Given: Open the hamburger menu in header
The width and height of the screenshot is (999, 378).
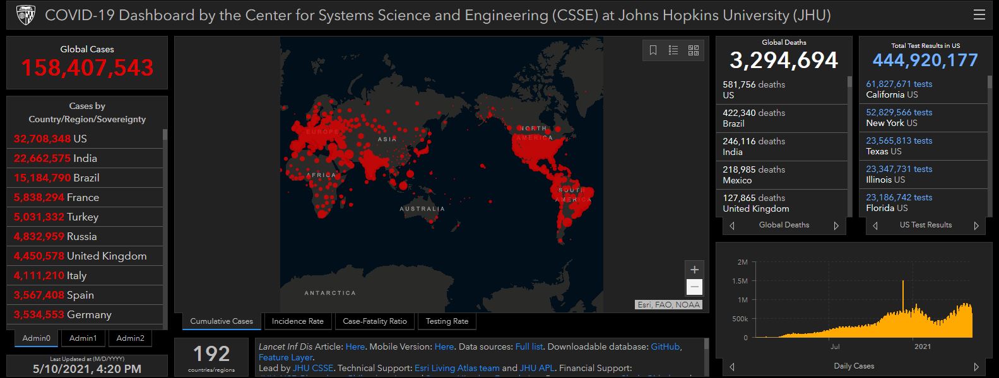Looking at the screenshot, I should [979, 14].
